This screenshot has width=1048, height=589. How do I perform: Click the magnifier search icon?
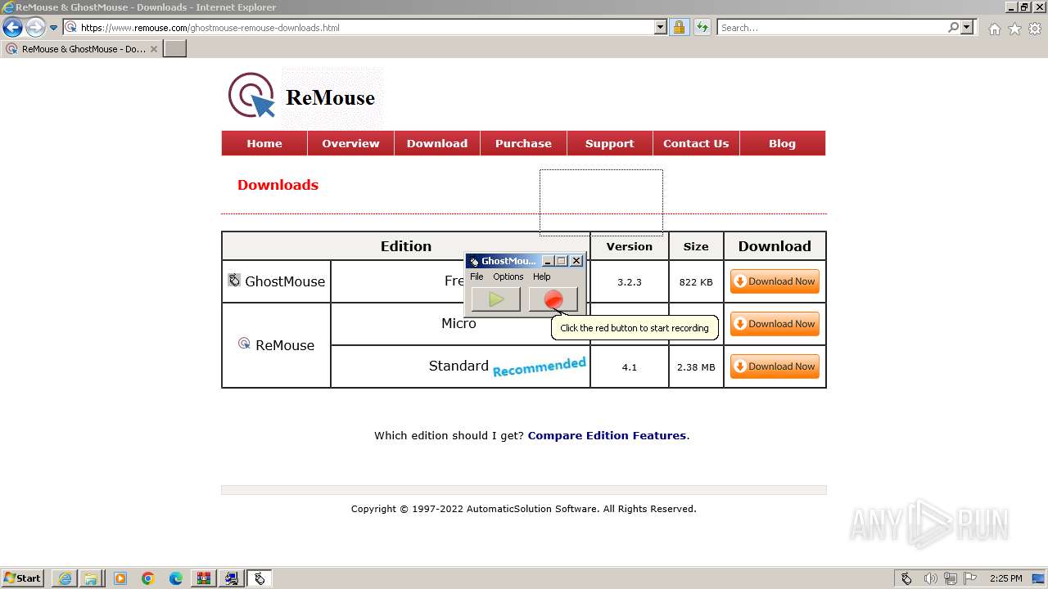click(x=953, y=27)
